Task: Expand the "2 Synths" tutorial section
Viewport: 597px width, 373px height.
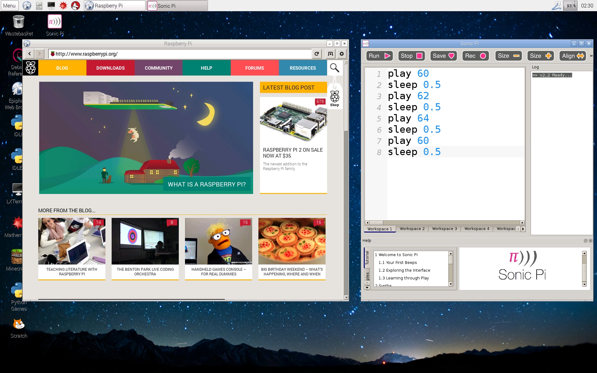Action: click(x=383, y=285)
